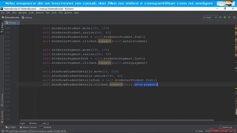The width and height of the screenshot is (237, 133).
Task: Start debugging with the Debug icon
Action: (225, 17)
